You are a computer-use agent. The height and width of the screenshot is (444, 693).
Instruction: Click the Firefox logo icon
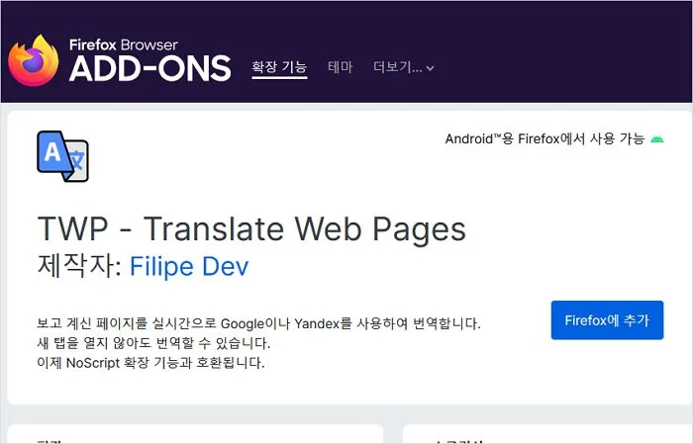click(34, 60)
